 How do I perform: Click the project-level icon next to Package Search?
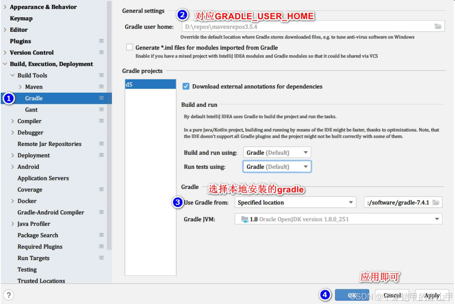[102, 235]
